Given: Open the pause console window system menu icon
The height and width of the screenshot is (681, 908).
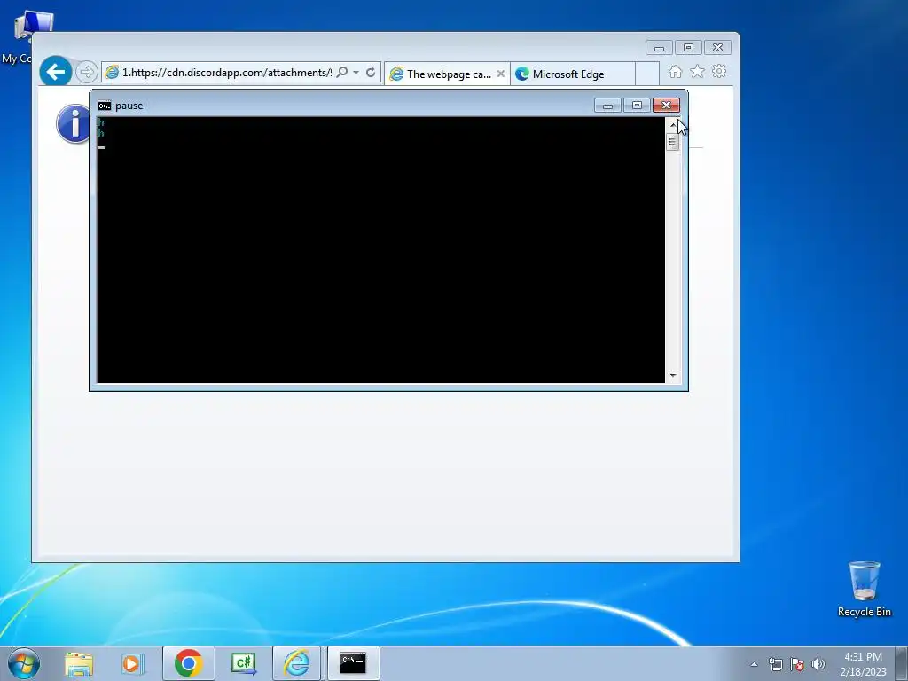Looking at the screenshot, I should tap(105, 106).
